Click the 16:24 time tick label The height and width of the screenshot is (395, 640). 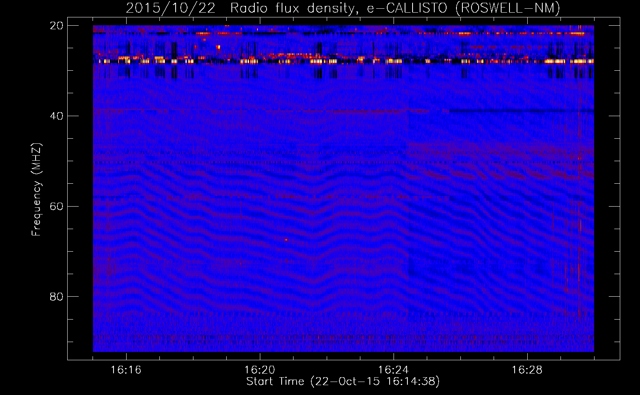click(394, 370)
